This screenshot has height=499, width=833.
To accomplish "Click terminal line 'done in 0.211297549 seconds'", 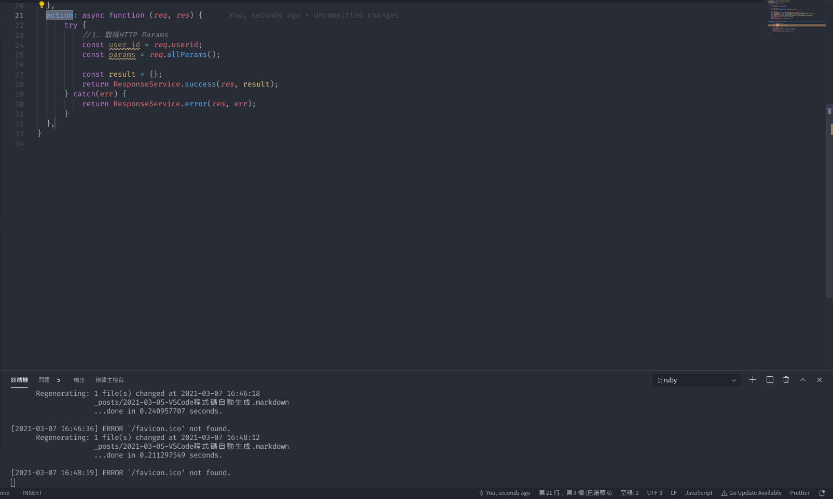I will (163, 455).
